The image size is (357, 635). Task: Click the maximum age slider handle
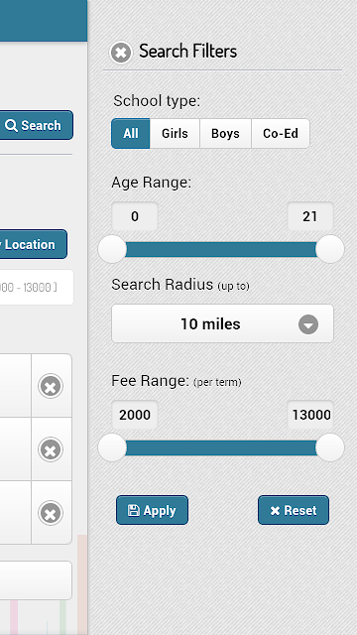point(330,249)
